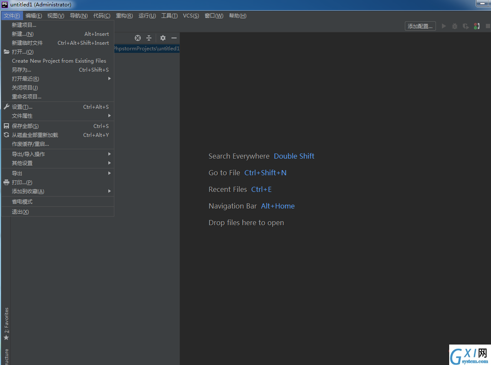Open the 工具(T) menu
The height and width of the screenshot is (365, 491).
click(169, 16)
